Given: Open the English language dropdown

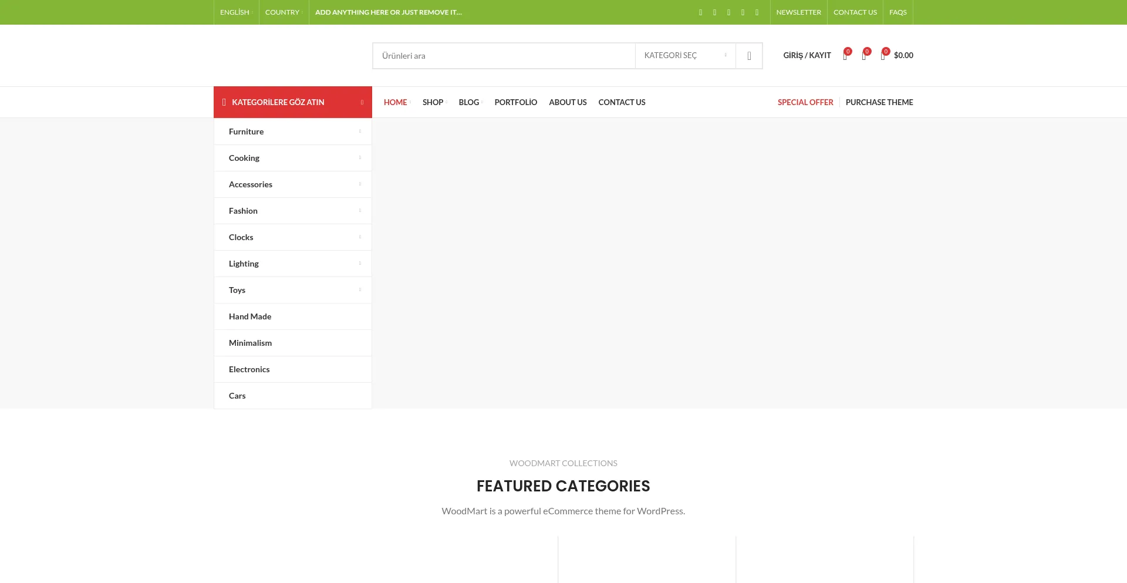Looking at the screenshot, I should point(236,12).
